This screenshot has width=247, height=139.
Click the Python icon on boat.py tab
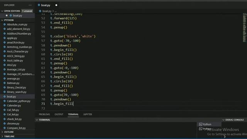pyautogui.click(x=39, y=5)
